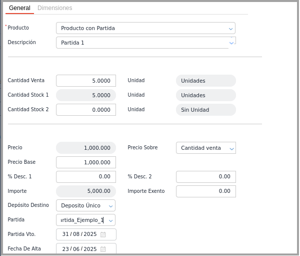Click the % Desc. 1 field
Image resolution: width=300 pixels, height=256 pixels.
coord(85,177)
